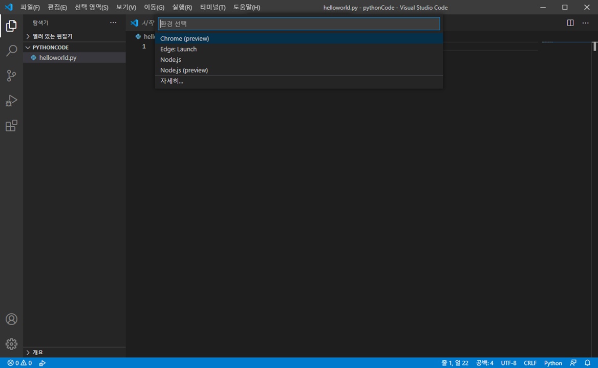
Task: Split the editor to the right
Action: pos(570,23)
